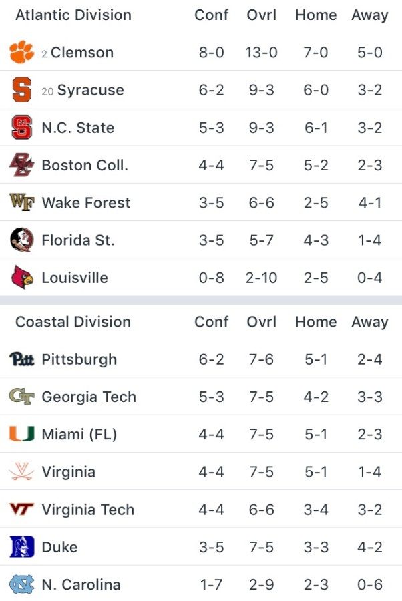Click the Clemson tiger paw logo

click(21, 52)
